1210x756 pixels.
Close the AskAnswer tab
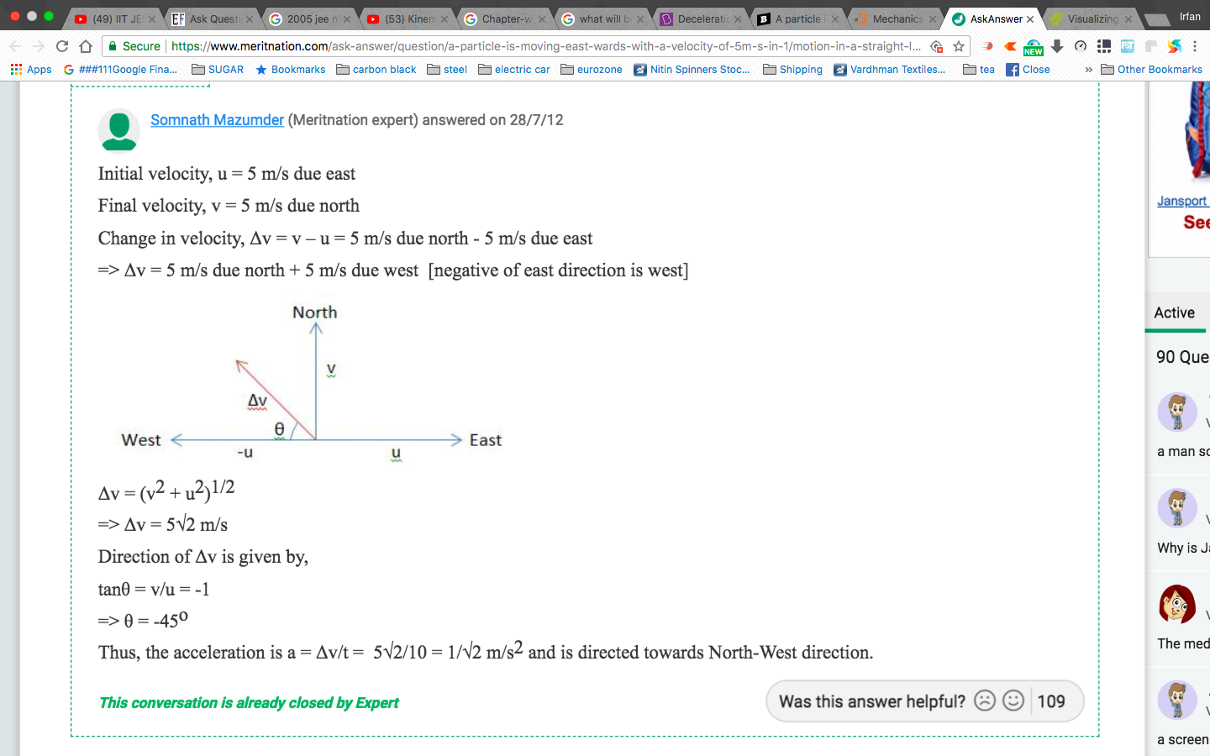click(1030, 18)
